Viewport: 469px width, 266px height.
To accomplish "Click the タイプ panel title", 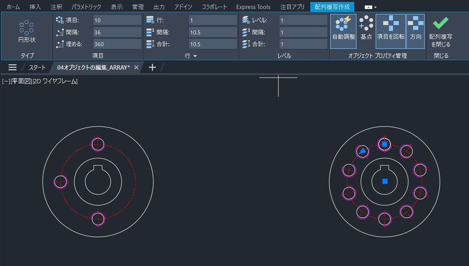I will coord(27,55).
